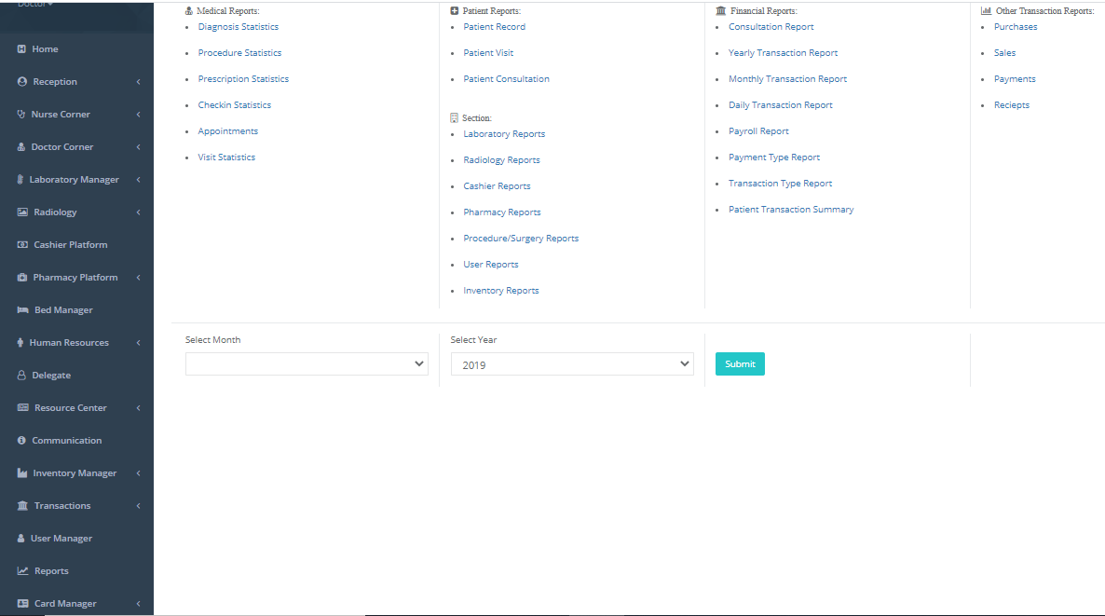Click the Bed Manager bed icon
The width and height of the screenshot is (1105, 616).
23,310
